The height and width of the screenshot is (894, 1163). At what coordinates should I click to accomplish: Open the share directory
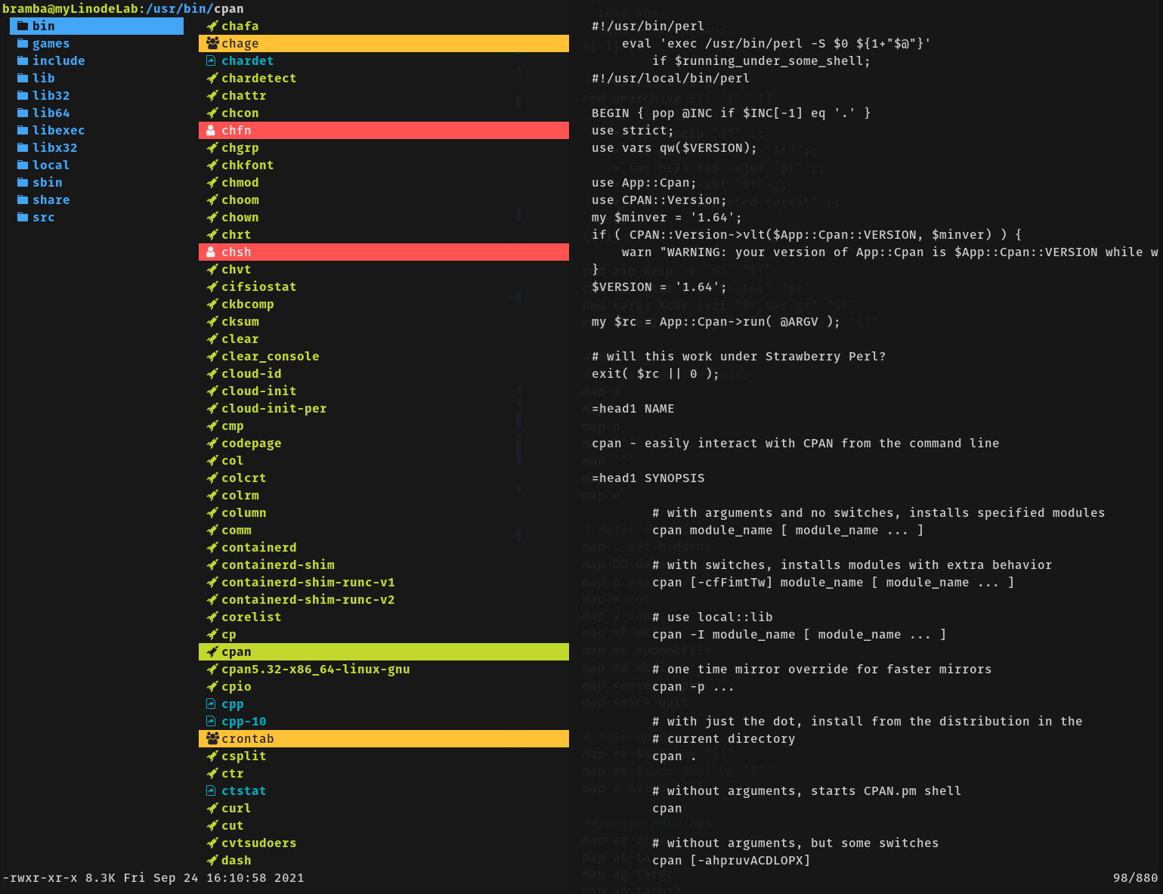[51, 200]
